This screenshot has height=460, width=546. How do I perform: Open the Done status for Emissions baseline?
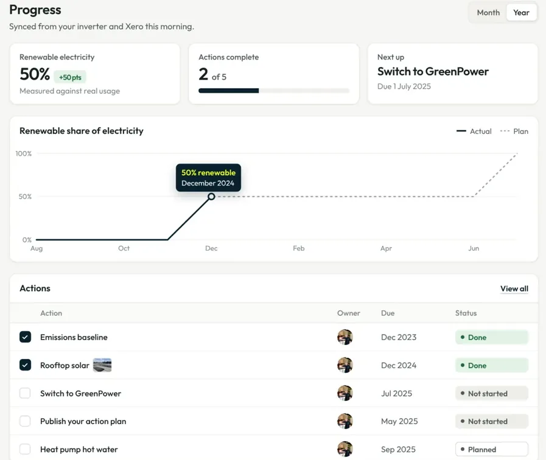492,337
